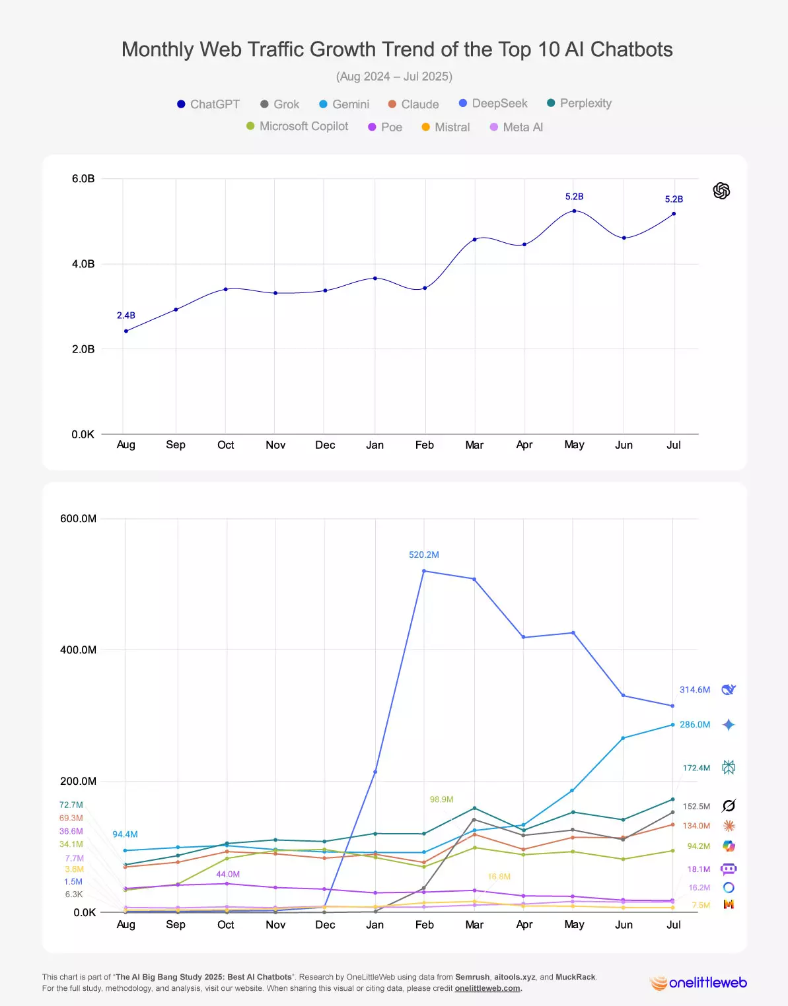Click the '16.2M' Meta AI July value
The height and width of the screenshot is (1006, 788).
(x=699, y=888)
